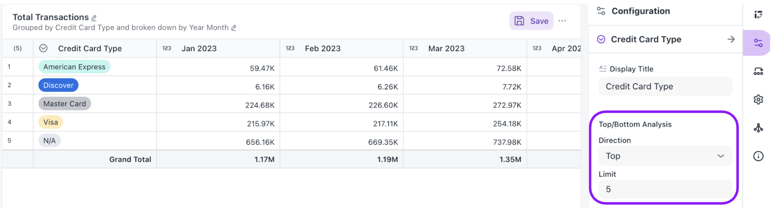Open Direction dropdown showing Top

[665, 156]
